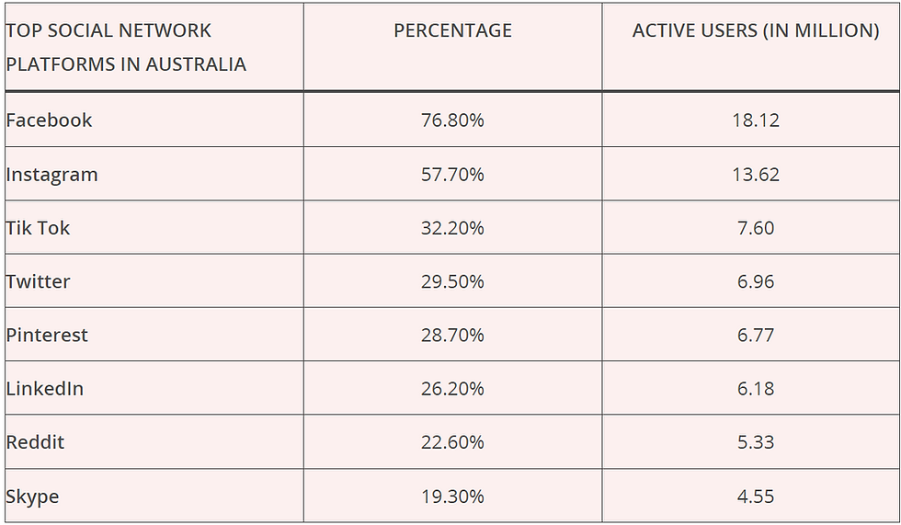Click the Facebook row label

(x=49, y=120)
